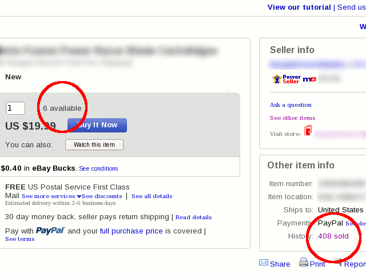Open the 408 sold history link

(x=333, y=236)
